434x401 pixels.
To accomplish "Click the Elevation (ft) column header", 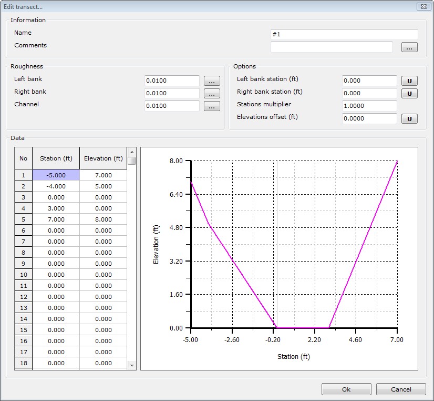I will pyautogui.click(x=103, y=158).
